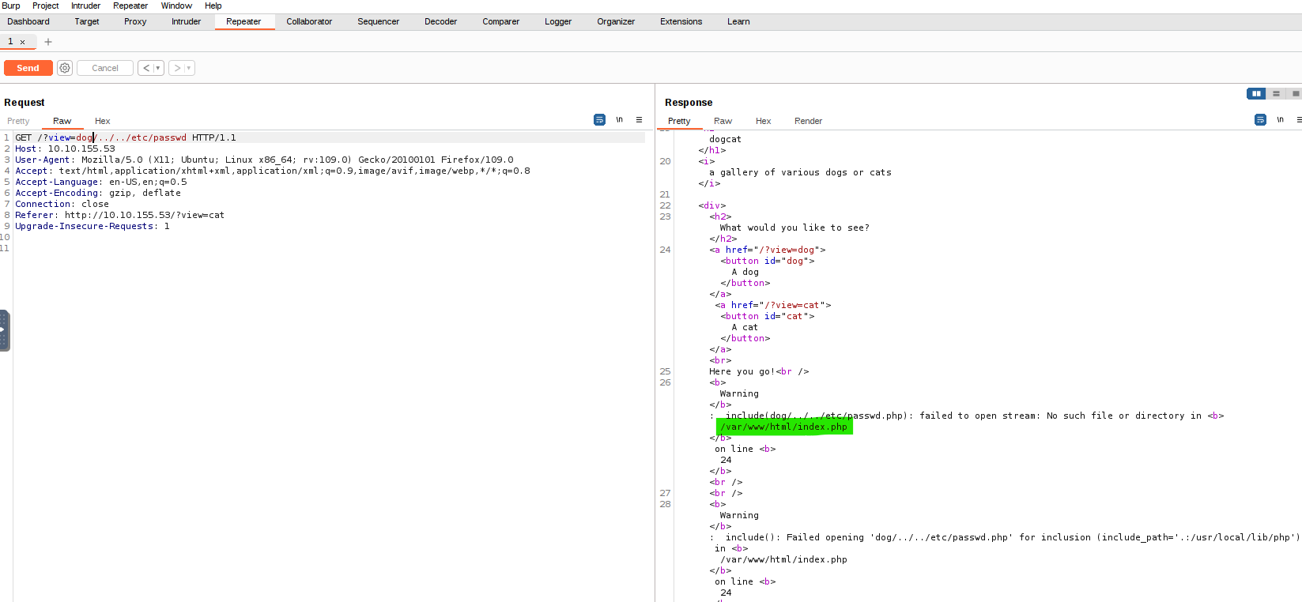Switch to side-by-side request/response layout
The height and width of the screenshot is (602, 1302).
pos(1256,93)
